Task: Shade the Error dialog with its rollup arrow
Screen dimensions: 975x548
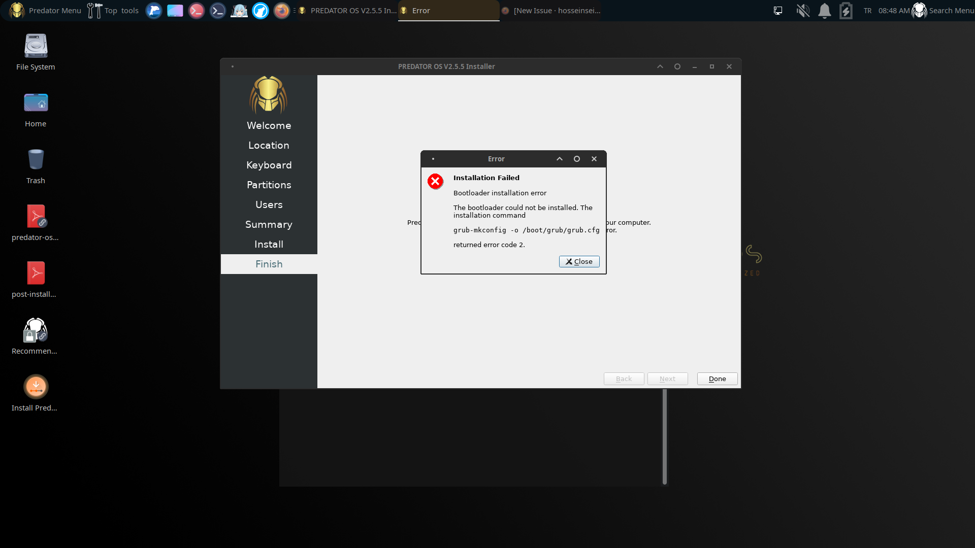Action: tap(559, 159)
